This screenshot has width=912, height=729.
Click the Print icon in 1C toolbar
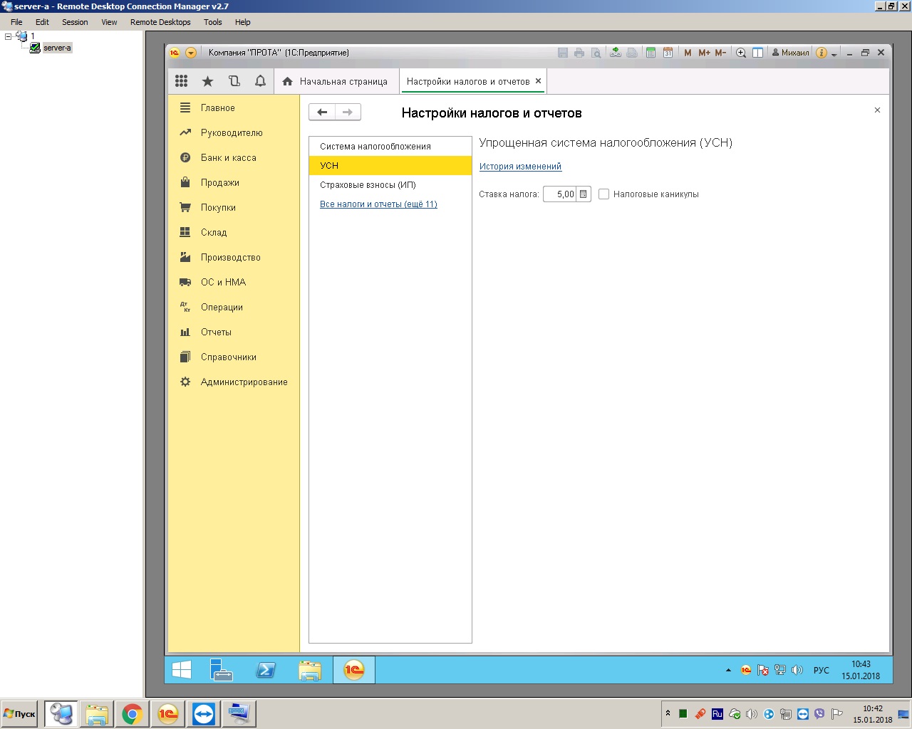[579, 53]
